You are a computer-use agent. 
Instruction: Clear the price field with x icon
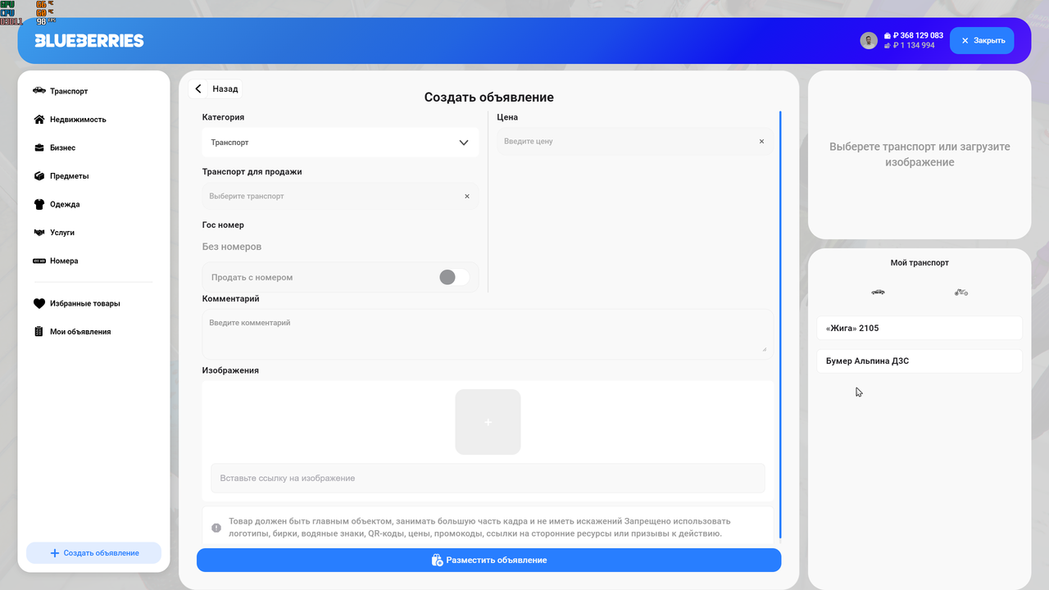[x=761, y=141]
